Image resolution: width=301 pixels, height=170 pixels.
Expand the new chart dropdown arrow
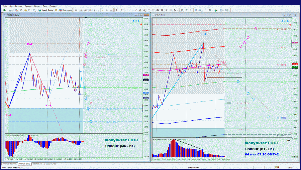point(7,10)
